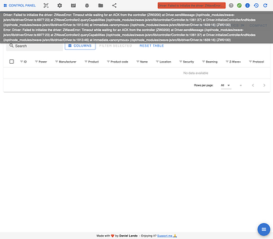Toggle the select-all checkbox in table header
This screenshot has height=239, width=273.
(11, 62)
